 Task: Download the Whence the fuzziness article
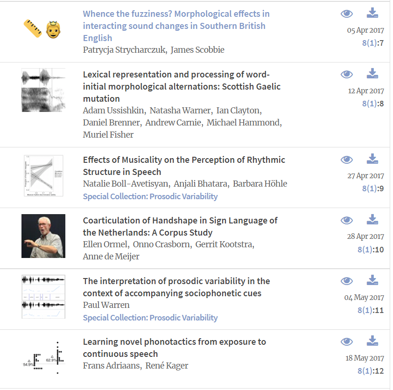(x=372, y=14)
